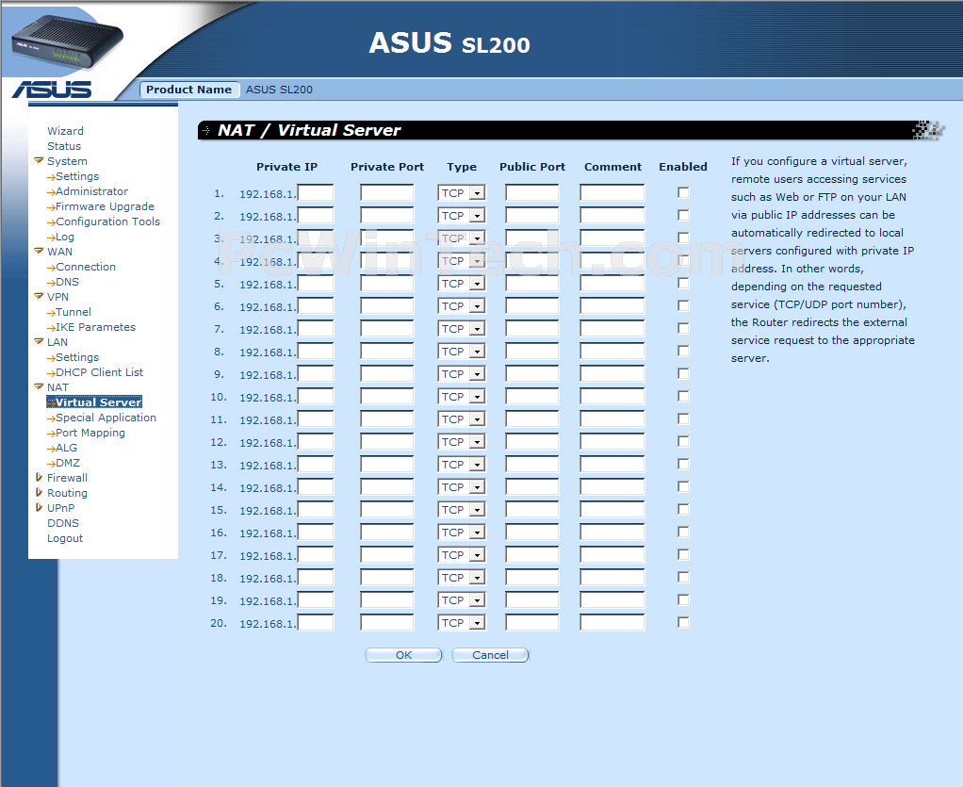The height and width of the screenshot is (787, 963).
Task: Tick Enabled checkbox on row 12
Action: [683, 441]
